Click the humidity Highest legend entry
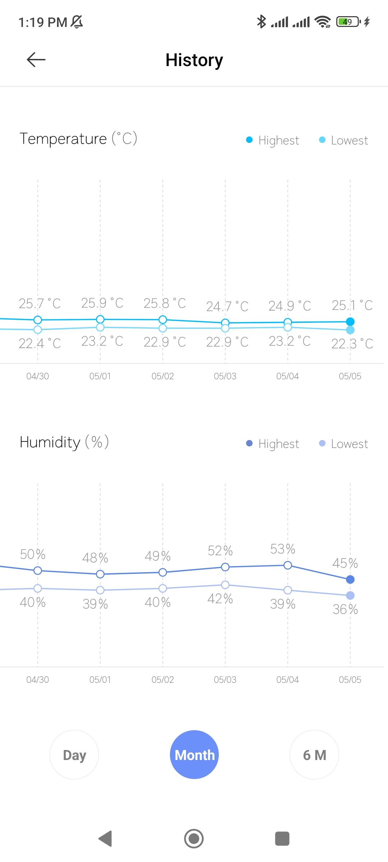Image resolution: width=388 pixels, height=862 pixels. pos(273,444)
